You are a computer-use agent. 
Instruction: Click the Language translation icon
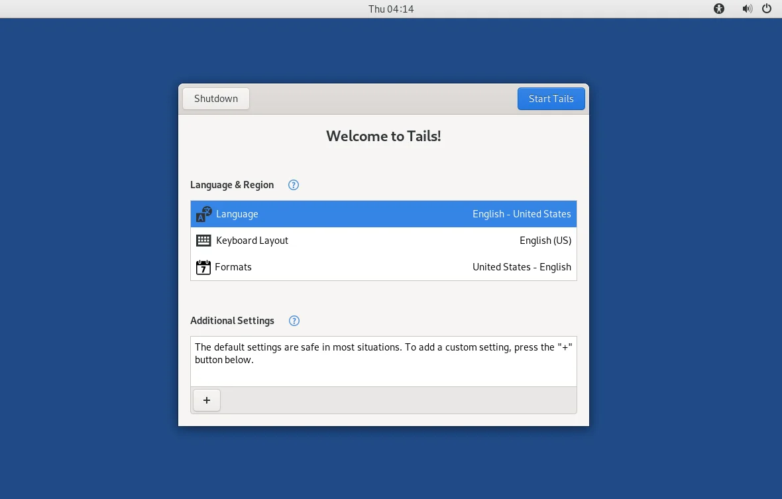point(203,214)
